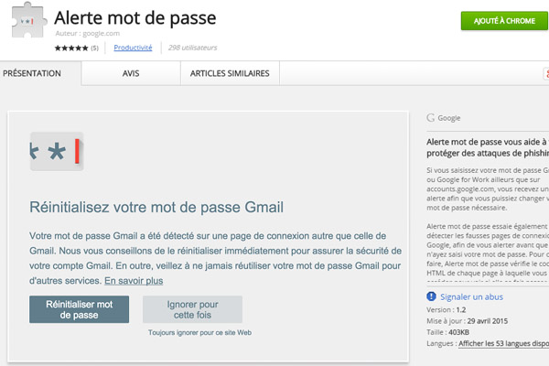Click the Ajouté à Chrome button
Viewport: 549px width, 366px height.
[504, 21]
